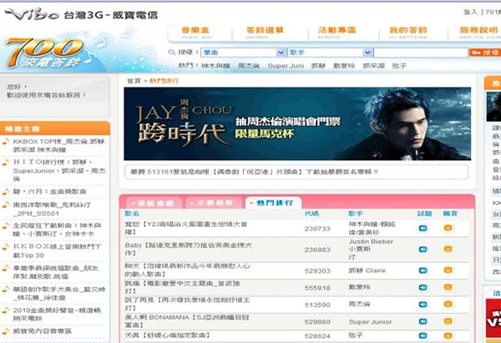The image size is (501, 343).
Task: Click the Jay Chou 跨時代 banner
Action: point(297,124)
